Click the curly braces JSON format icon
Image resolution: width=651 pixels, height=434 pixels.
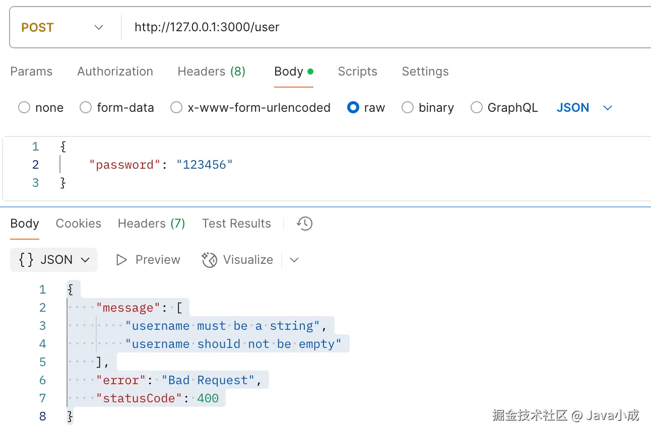(x=26, y=260)
